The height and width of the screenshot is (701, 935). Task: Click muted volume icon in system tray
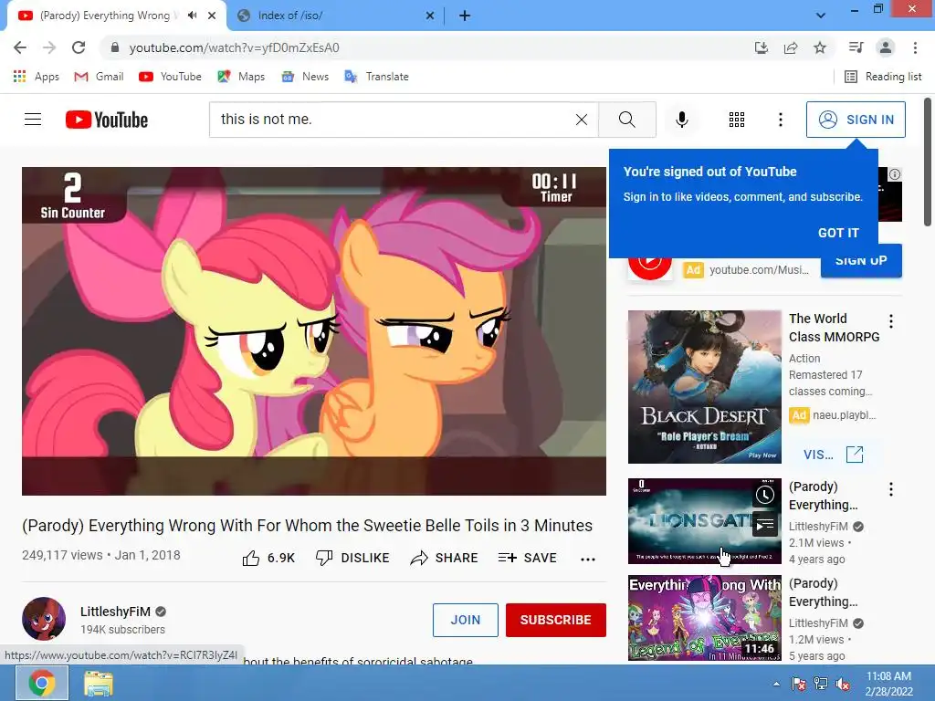point(843,685)
